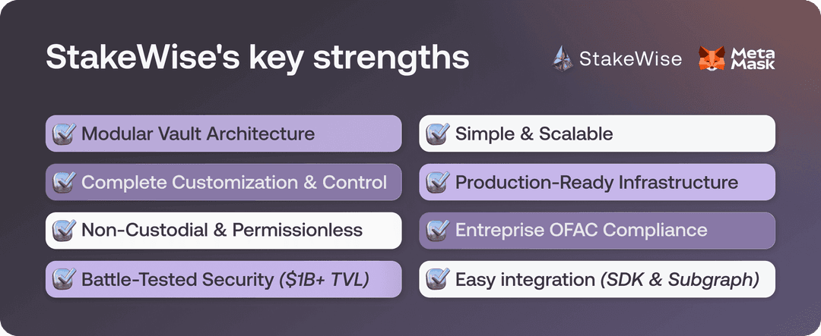Click the checkbox icon for Non-Custodial & Permissionless
821x336 pixels.
(x=64, y=231)
